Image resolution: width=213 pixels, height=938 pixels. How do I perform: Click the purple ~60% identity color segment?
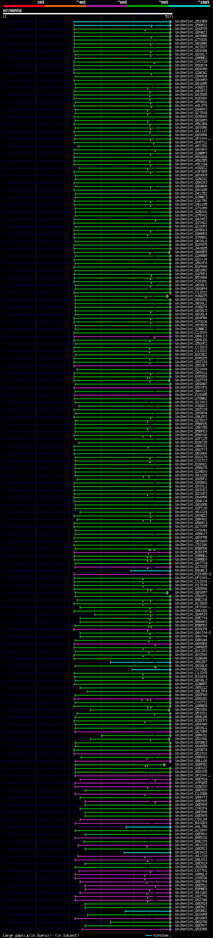click(106, 6)
